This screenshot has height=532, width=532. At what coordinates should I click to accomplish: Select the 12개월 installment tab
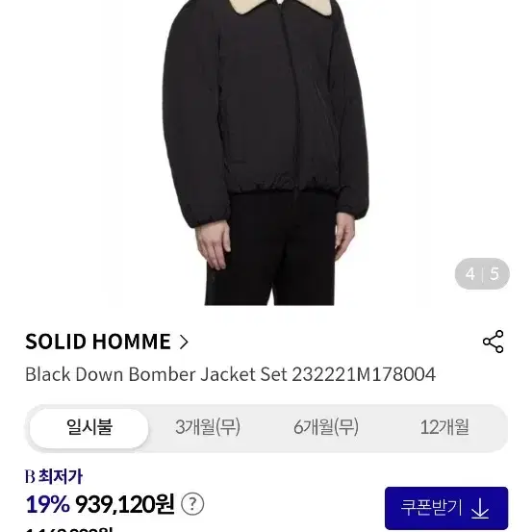[x=444, y=427]
